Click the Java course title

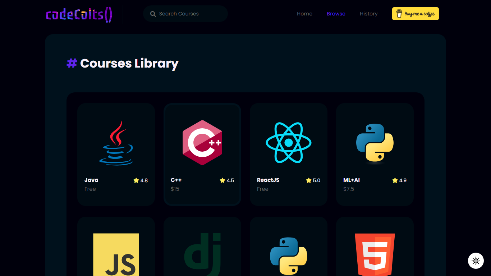tap(91, 180)
